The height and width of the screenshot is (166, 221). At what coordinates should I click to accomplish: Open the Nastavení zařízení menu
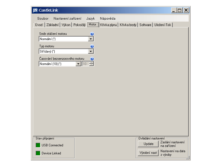coord(67,19)
